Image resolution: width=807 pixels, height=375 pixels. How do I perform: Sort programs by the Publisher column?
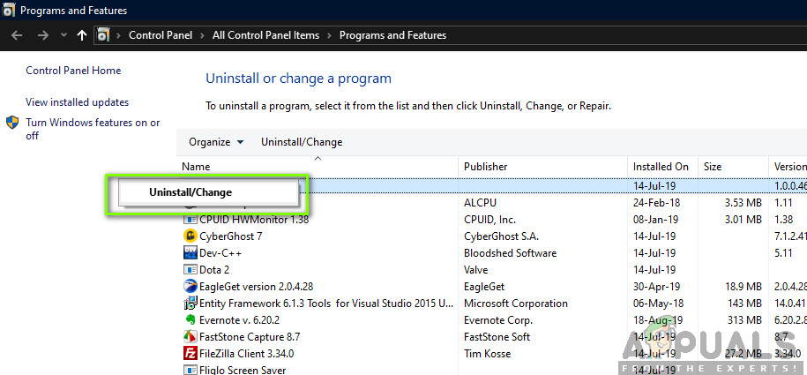[486, 166]
